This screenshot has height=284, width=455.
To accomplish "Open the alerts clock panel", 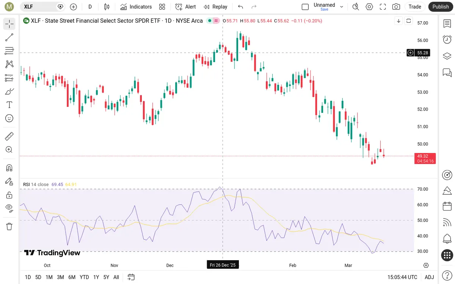I will 447,39.
